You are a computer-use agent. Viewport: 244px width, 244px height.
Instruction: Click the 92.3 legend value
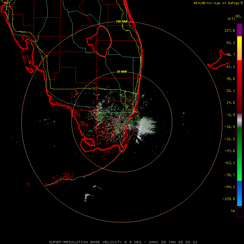tap(231, 43)
